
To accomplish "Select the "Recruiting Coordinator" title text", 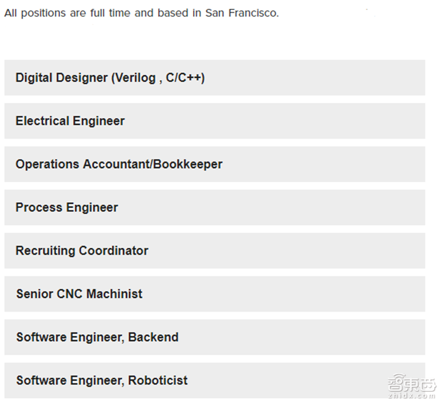I will (82, 251).
